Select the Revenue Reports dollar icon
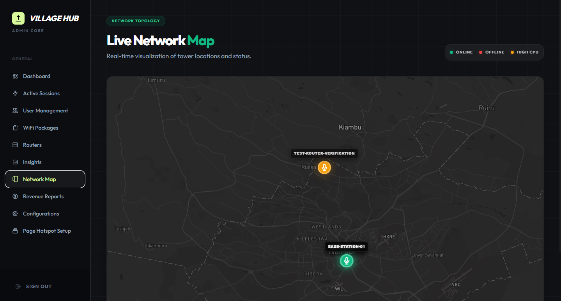The width and height of the screenshot is (561, 301). [x=15, y=196]
